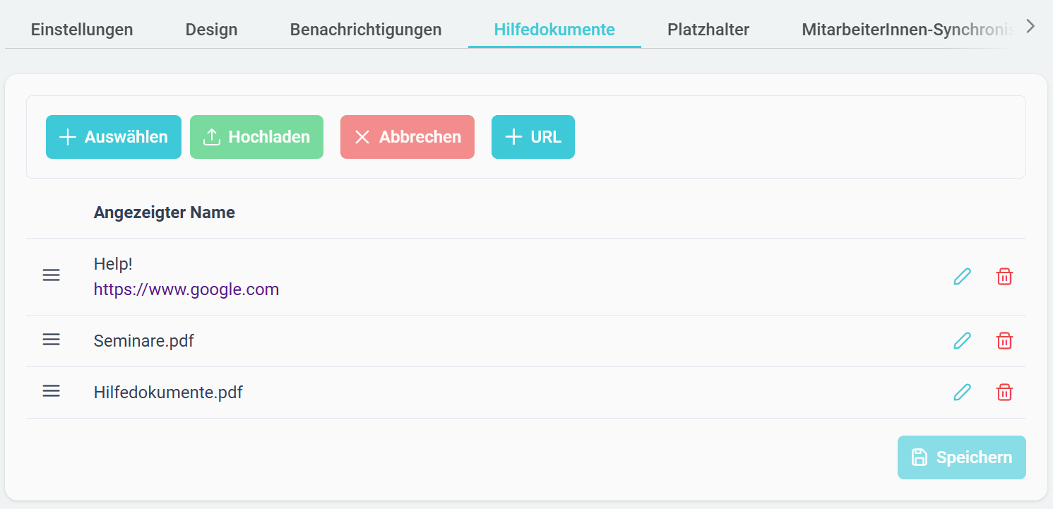Click the Auswählen button
This screenshot has height=509, width=1053.
tap(114, 137)
